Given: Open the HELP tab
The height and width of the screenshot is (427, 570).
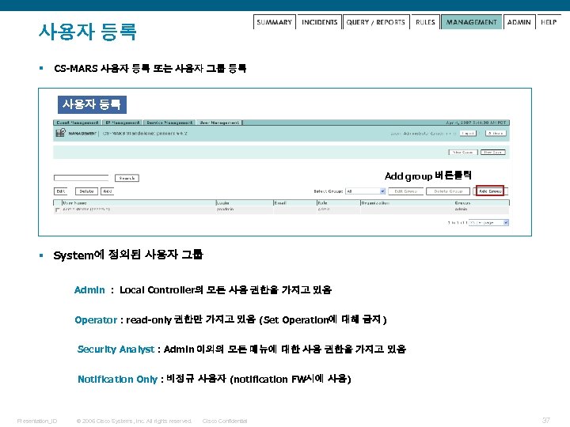Looking at the screenshot, I should 549,22.
